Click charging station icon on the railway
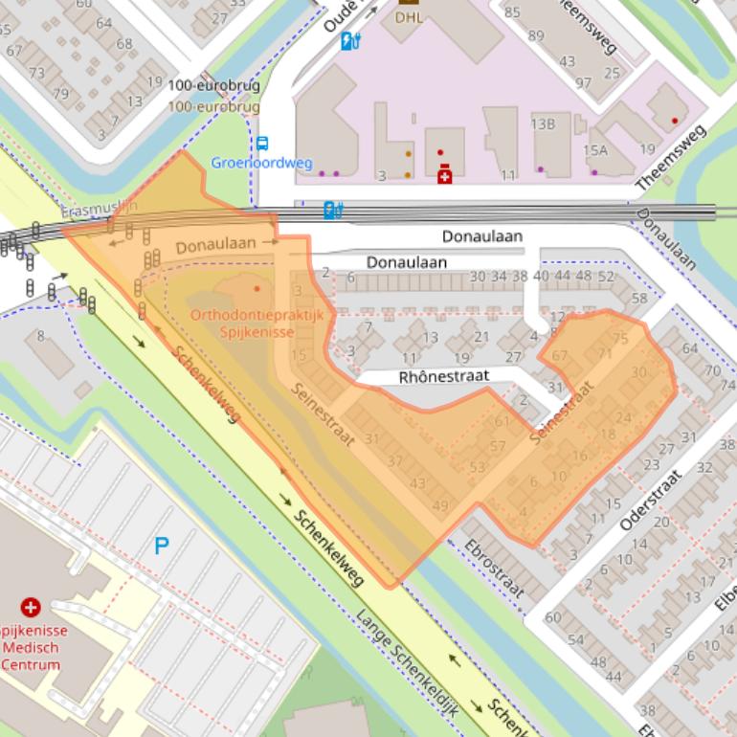 [x=332, y=210]
